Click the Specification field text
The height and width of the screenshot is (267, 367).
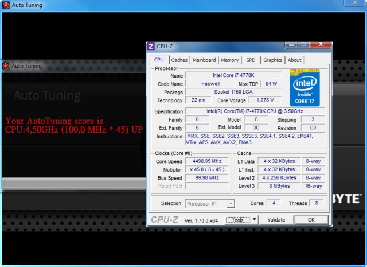(x=255, y=111)
